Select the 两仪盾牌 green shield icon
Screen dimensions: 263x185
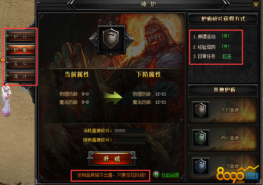click(201, 138)
